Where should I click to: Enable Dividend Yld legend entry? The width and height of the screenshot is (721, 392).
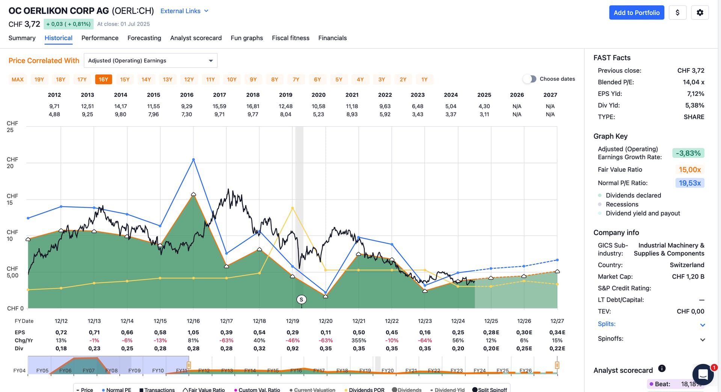point(447,390)
